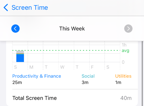Select the Saturday column in the chart

(112, 55)
